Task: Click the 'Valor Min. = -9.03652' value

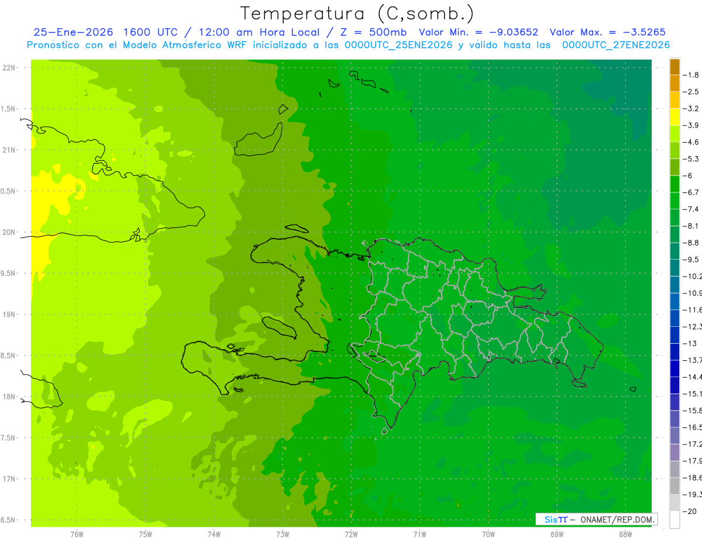Action: (479, 32)
